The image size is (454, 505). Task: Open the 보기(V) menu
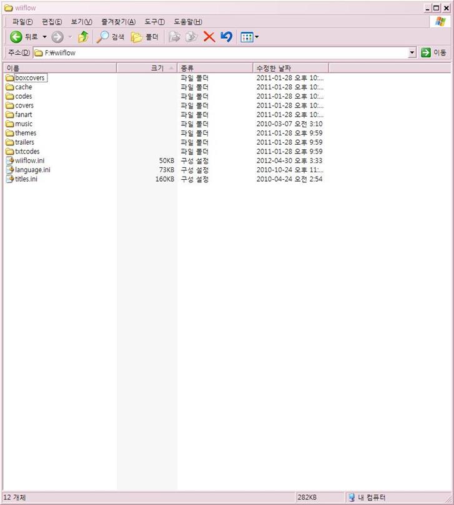point(81,22)
